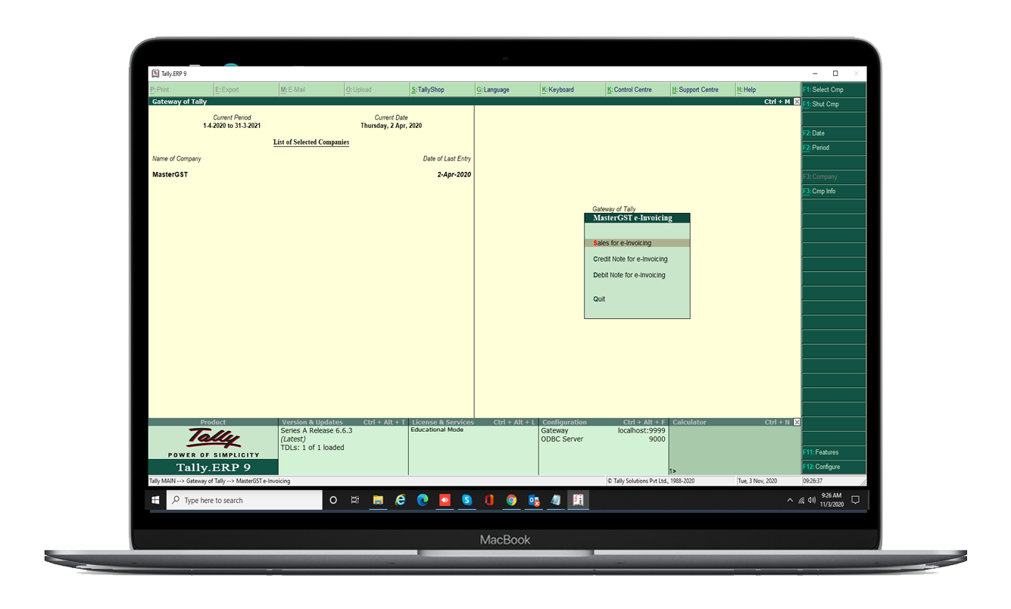Open K: Keyboard from the top bar
Screen dimensions: 1011x609
coord(572,89)
